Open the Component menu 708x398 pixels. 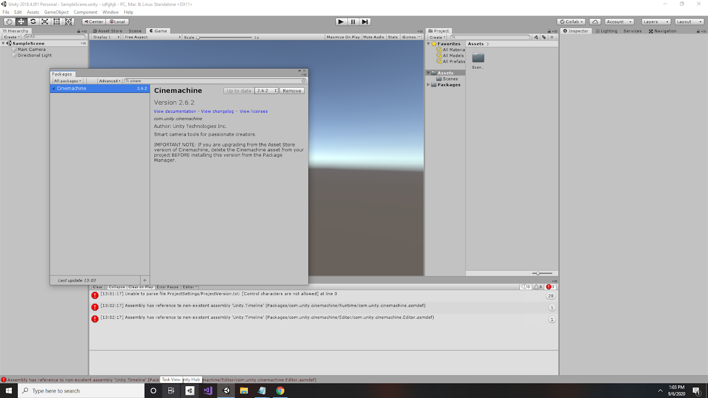[x=85, y=12]
